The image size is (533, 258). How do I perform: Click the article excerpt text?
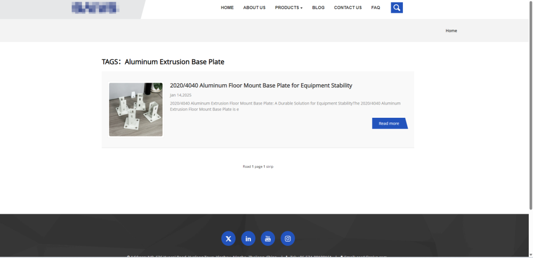click(285, 107)
